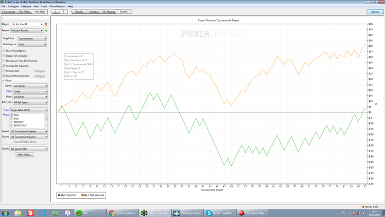The width and height of the screenshot is (385, 217).
Task: Open the Speed All Tournament Speeds dropdown
Action: pos(29,132)
